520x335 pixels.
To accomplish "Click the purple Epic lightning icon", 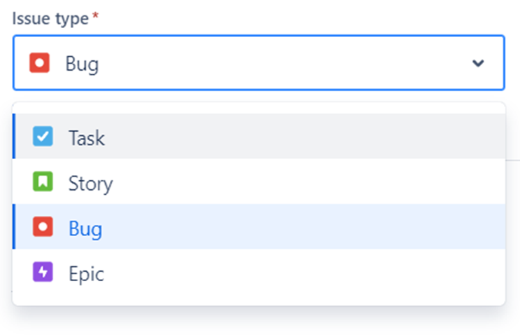I will click(x=43, y=272).
